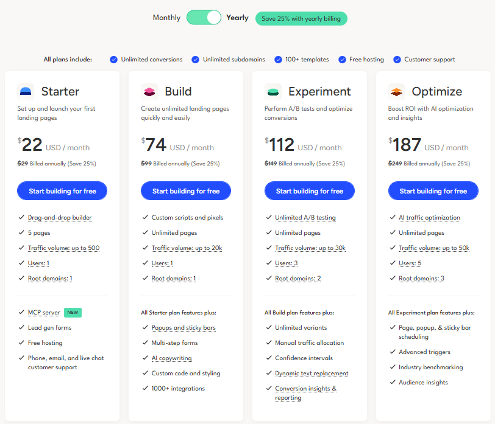Screen dimensions: 495x424
Task: Start building for free on Build plan
Action: (x=186, y=191)
